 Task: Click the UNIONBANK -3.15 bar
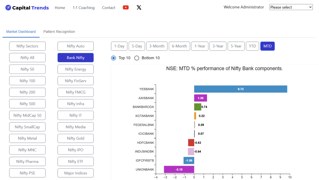pyautogui.click(x=179, y=169)
